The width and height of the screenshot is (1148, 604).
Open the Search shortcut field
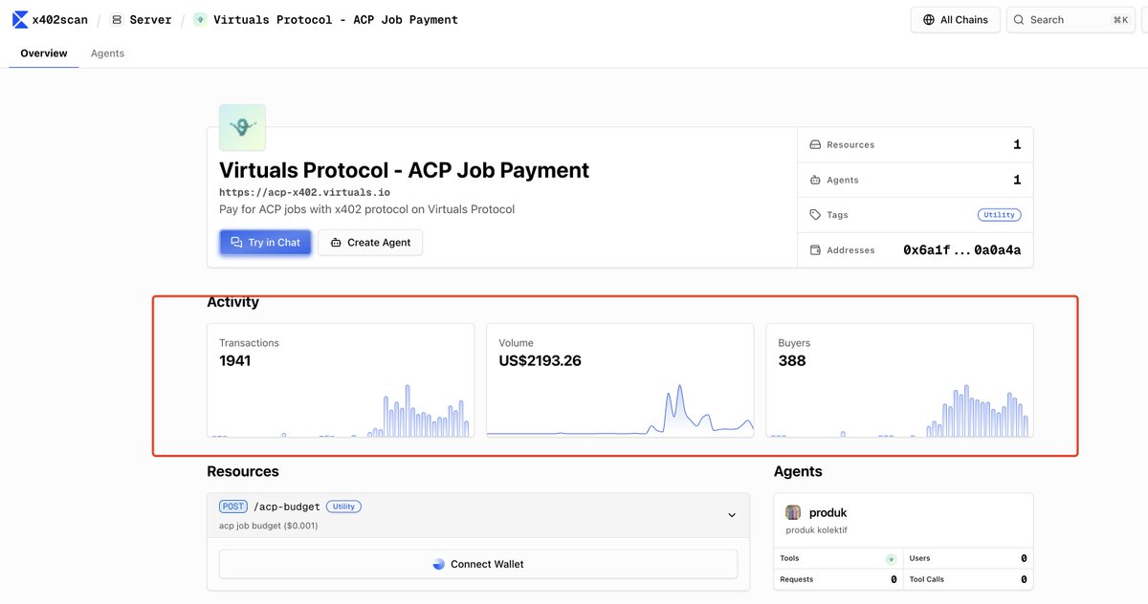pos(1070,18)
